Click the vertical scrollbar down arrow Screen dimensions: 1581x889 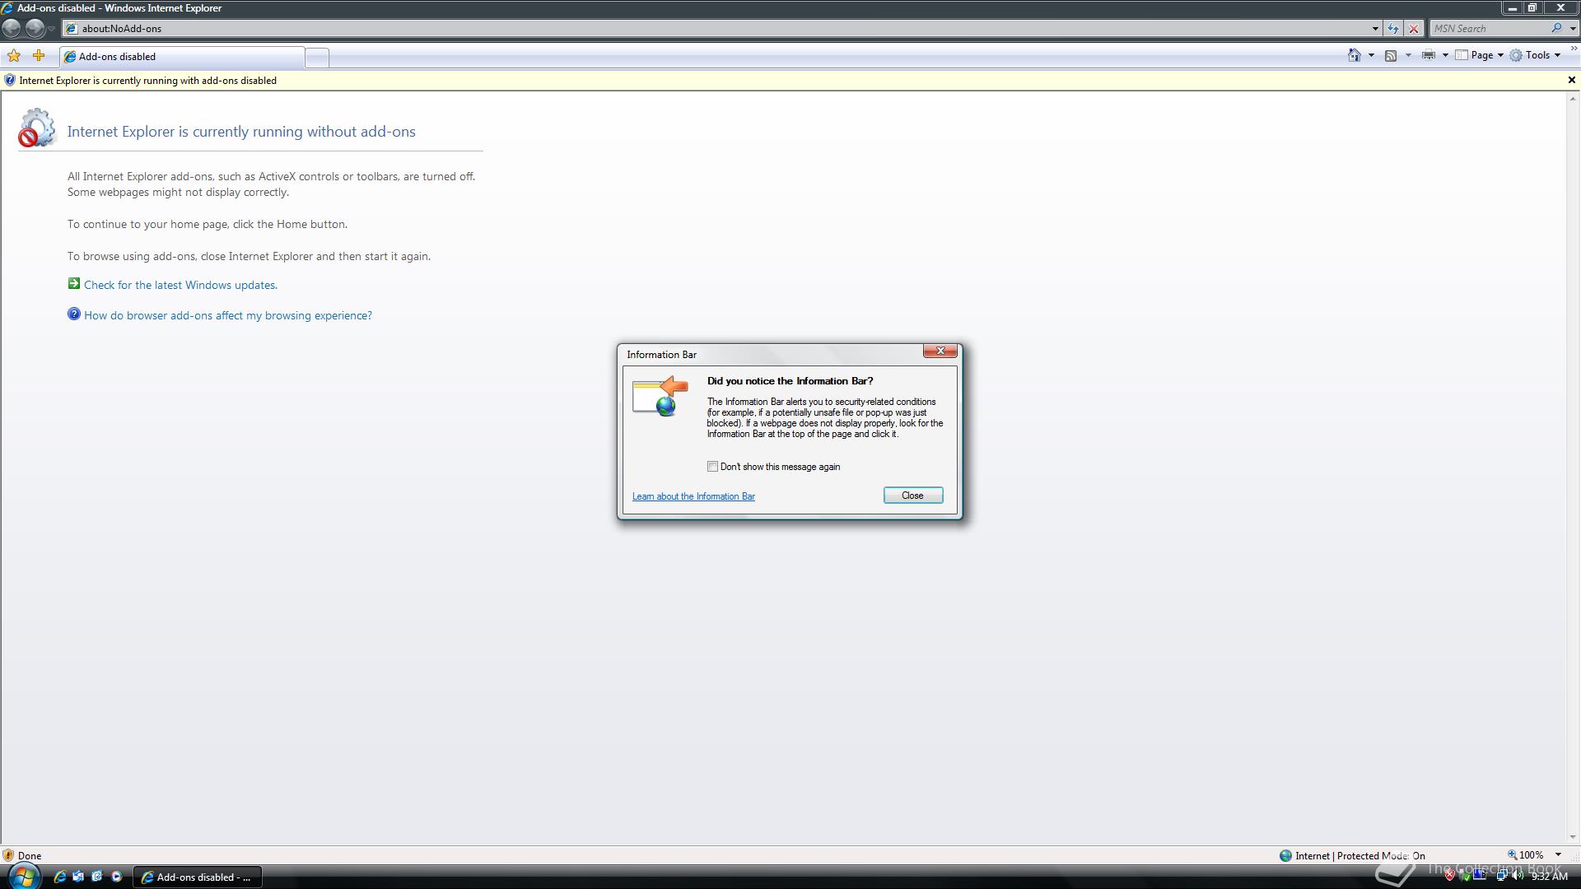[1573, 837]
